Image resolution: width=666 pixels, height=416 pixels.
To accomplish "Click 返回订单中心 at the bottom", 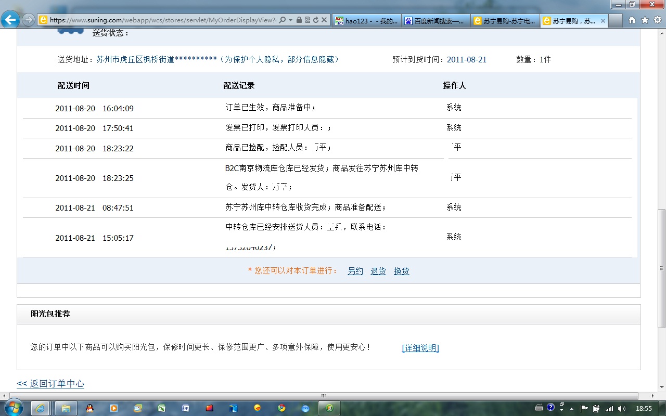I will (x=50, y=383).
